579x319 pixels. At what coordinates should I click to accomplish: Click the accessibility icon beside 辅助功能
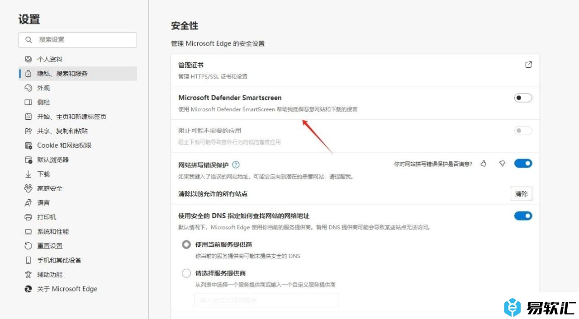(28, 275)
